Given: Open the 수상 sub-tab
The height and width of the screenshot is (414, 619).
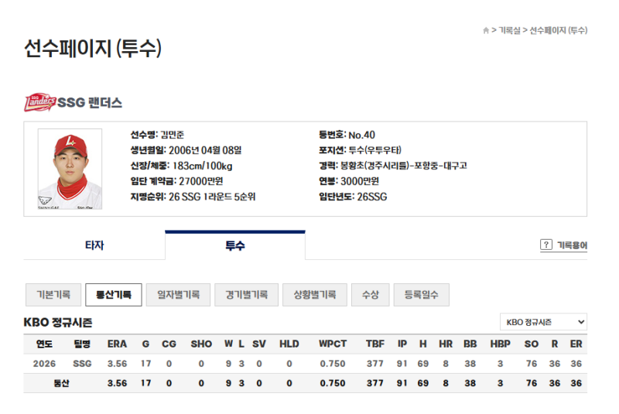Looking at the screenshot, I should tap(371, 295).
